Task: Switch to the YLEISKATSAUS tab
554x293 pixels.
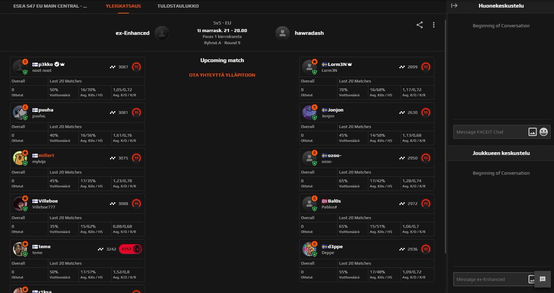Action: (123, 6)
